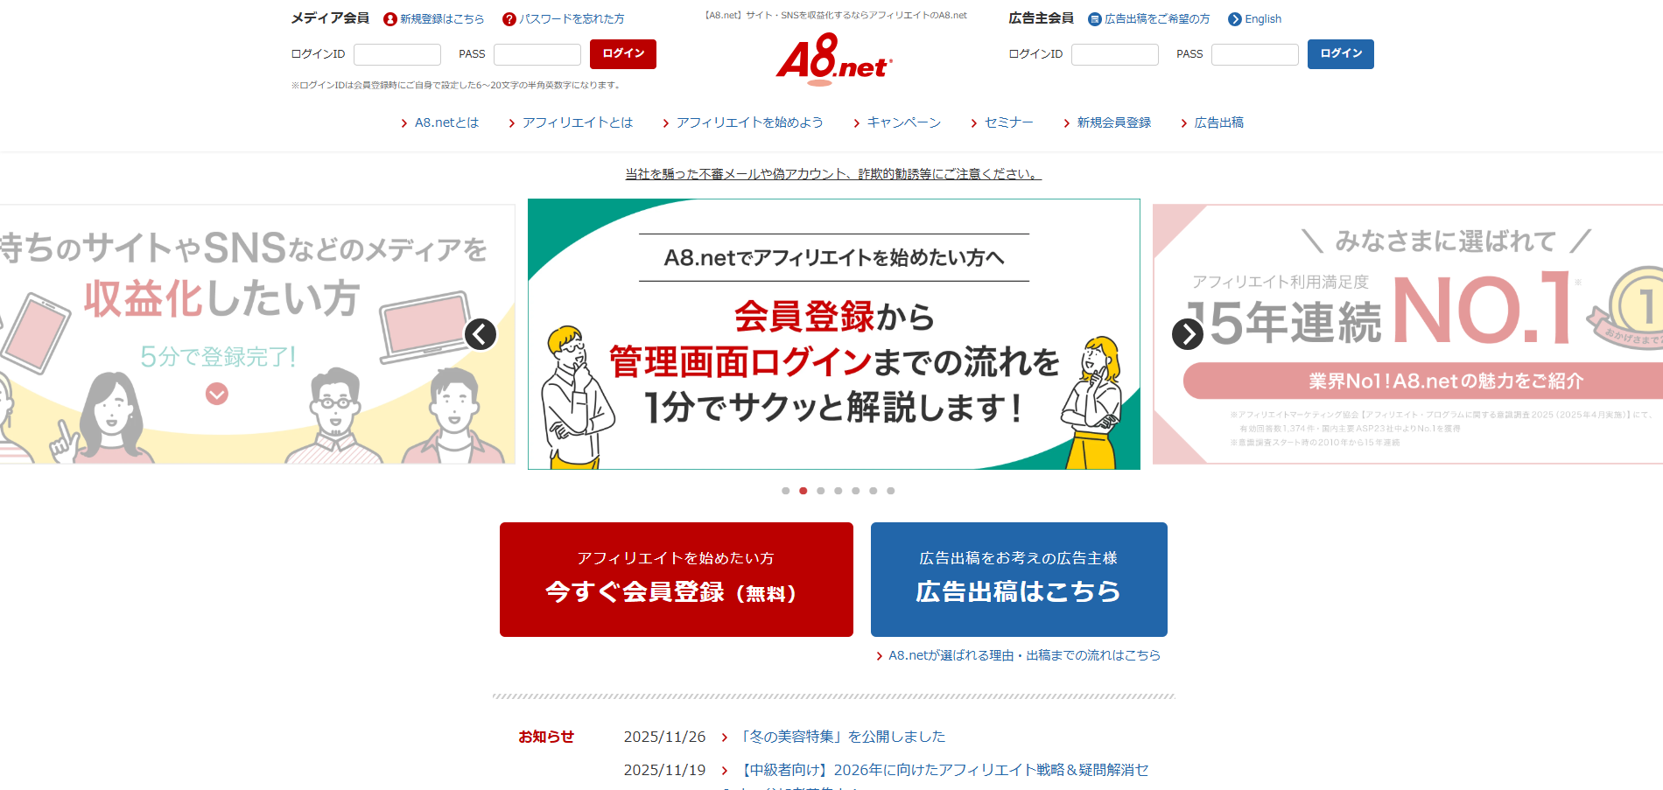
Task: Click the blue icon beside 広告出稿をご希望の方
Action: [x=1095, y=19]
